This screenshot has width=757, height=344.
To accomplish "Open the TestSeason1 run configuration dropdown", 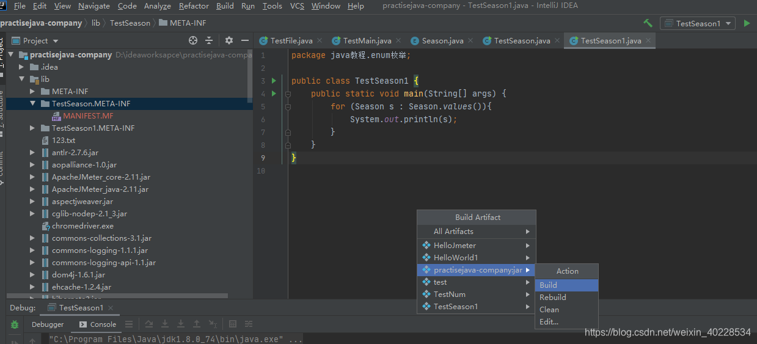I will point(697,23).
